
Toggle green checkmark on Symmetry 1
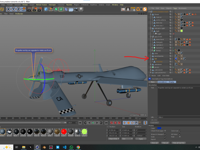173,48
